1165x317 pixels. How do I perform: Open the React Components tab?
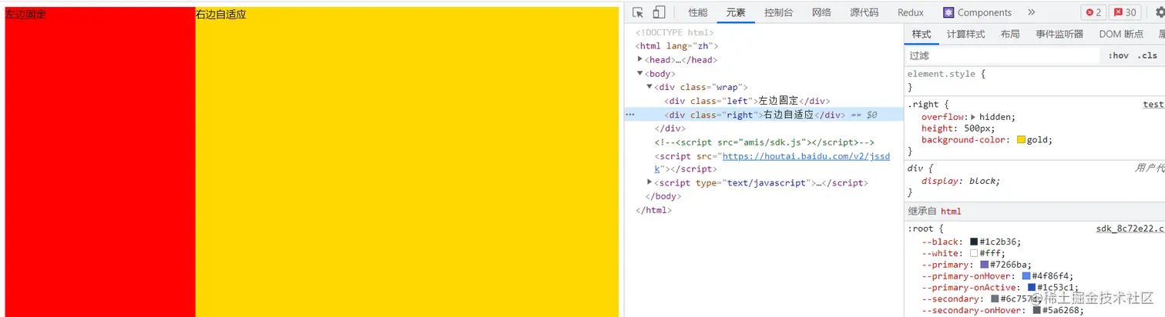point(977,12)
